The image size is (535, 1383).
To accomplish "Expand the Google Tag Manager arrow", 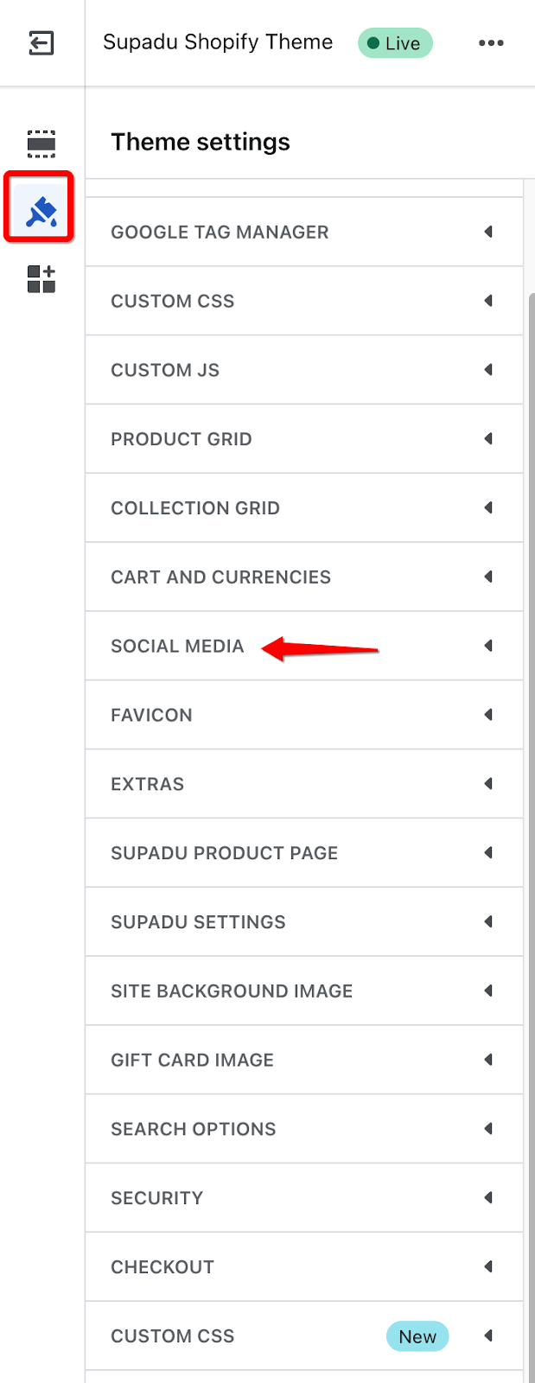I will [x=488, y=232].
